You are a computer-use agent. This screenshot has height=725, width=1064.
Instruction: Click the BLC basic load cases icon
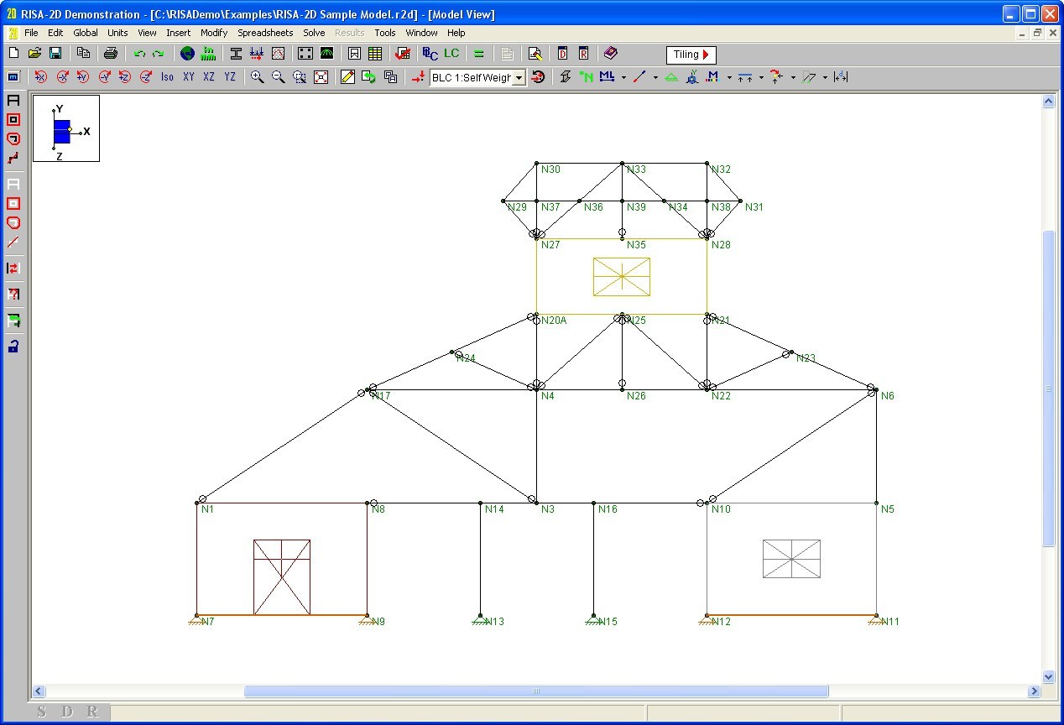pyautogui.click(x=430, y=54)
